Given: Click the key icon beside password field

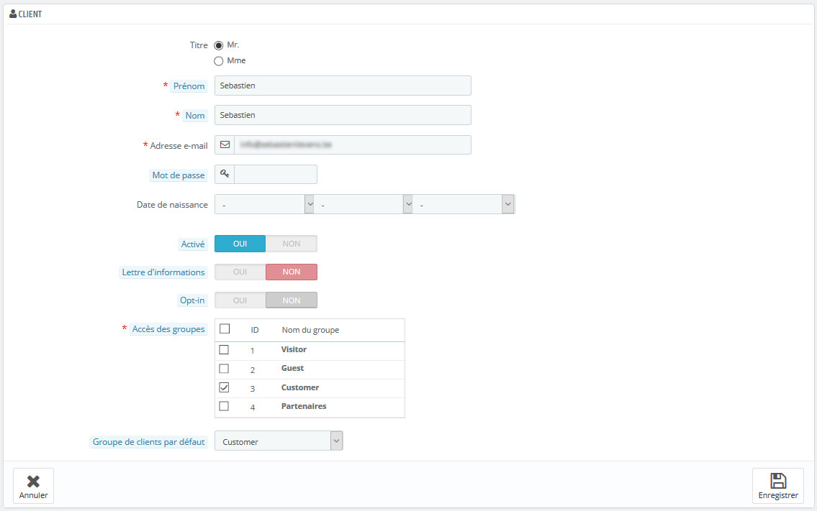Looking at the screenshot, I should [225, 174].
